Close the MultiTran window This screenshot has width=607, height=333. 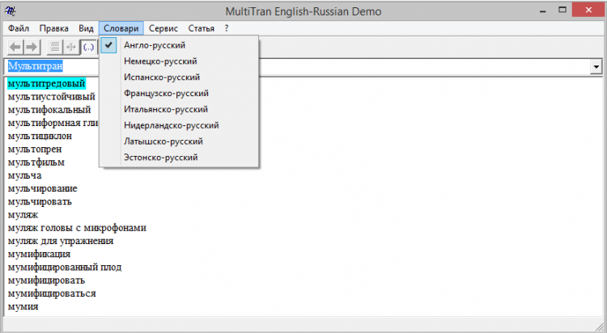588,10
